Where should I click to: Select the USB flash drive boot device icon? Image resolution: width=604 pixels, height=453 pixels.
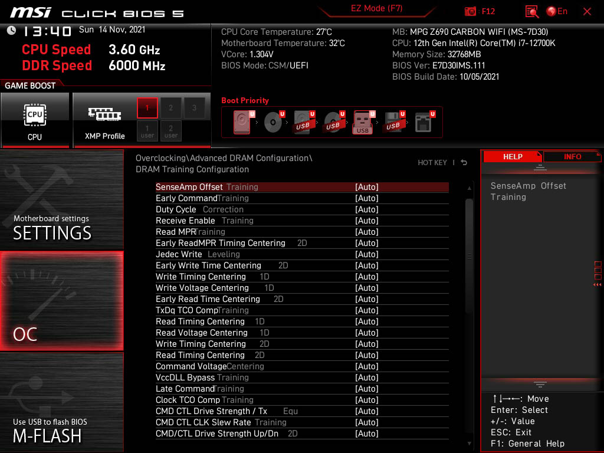pyautogui.click(x=363, y=123)
